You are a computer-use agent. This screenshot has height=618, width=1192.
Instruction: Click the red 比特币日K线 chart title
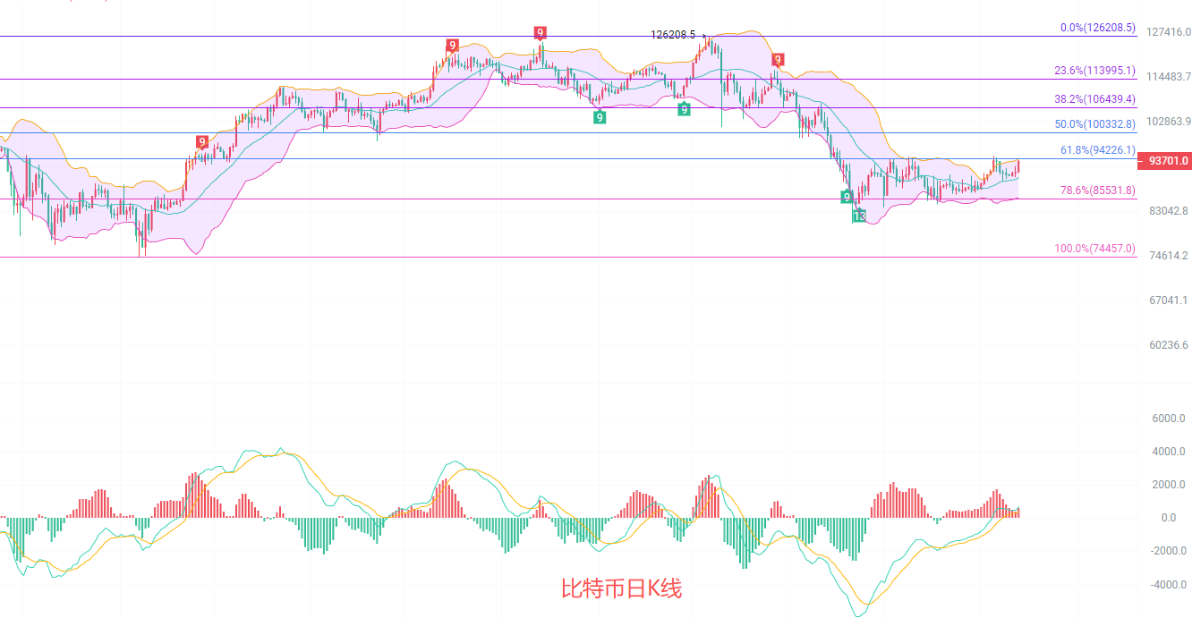point(621,588)
